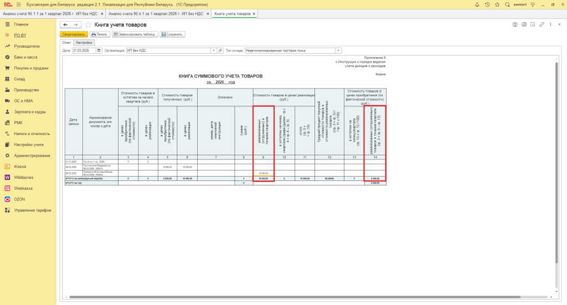Open the main hamburger menu icon
567x305 pixels.
(18, 4)
